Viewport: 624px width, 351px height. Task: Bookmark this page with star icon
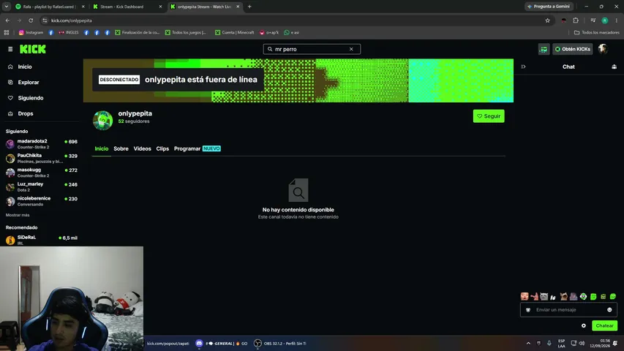tap(548, 20)
